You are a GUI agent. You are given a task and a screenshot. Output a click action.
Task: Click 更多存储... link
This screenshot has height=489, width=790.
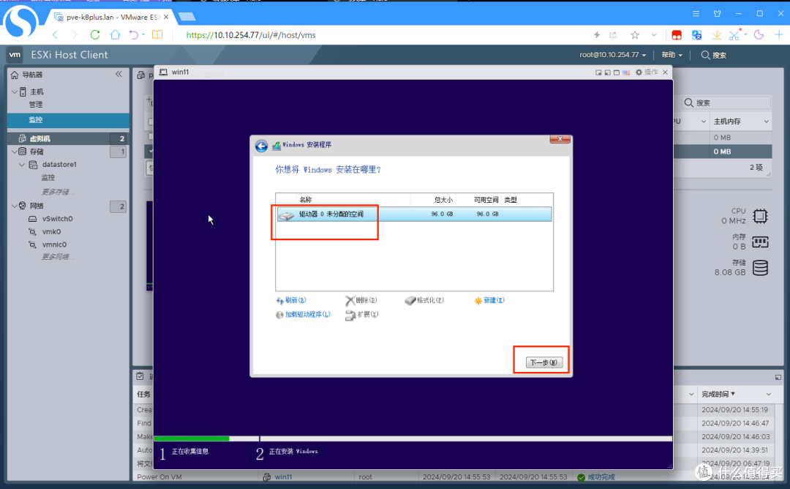tap(58, 192)
